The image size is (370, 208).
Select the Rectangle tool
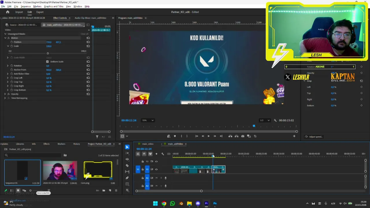pyautogui.click(x=127, y=184)
